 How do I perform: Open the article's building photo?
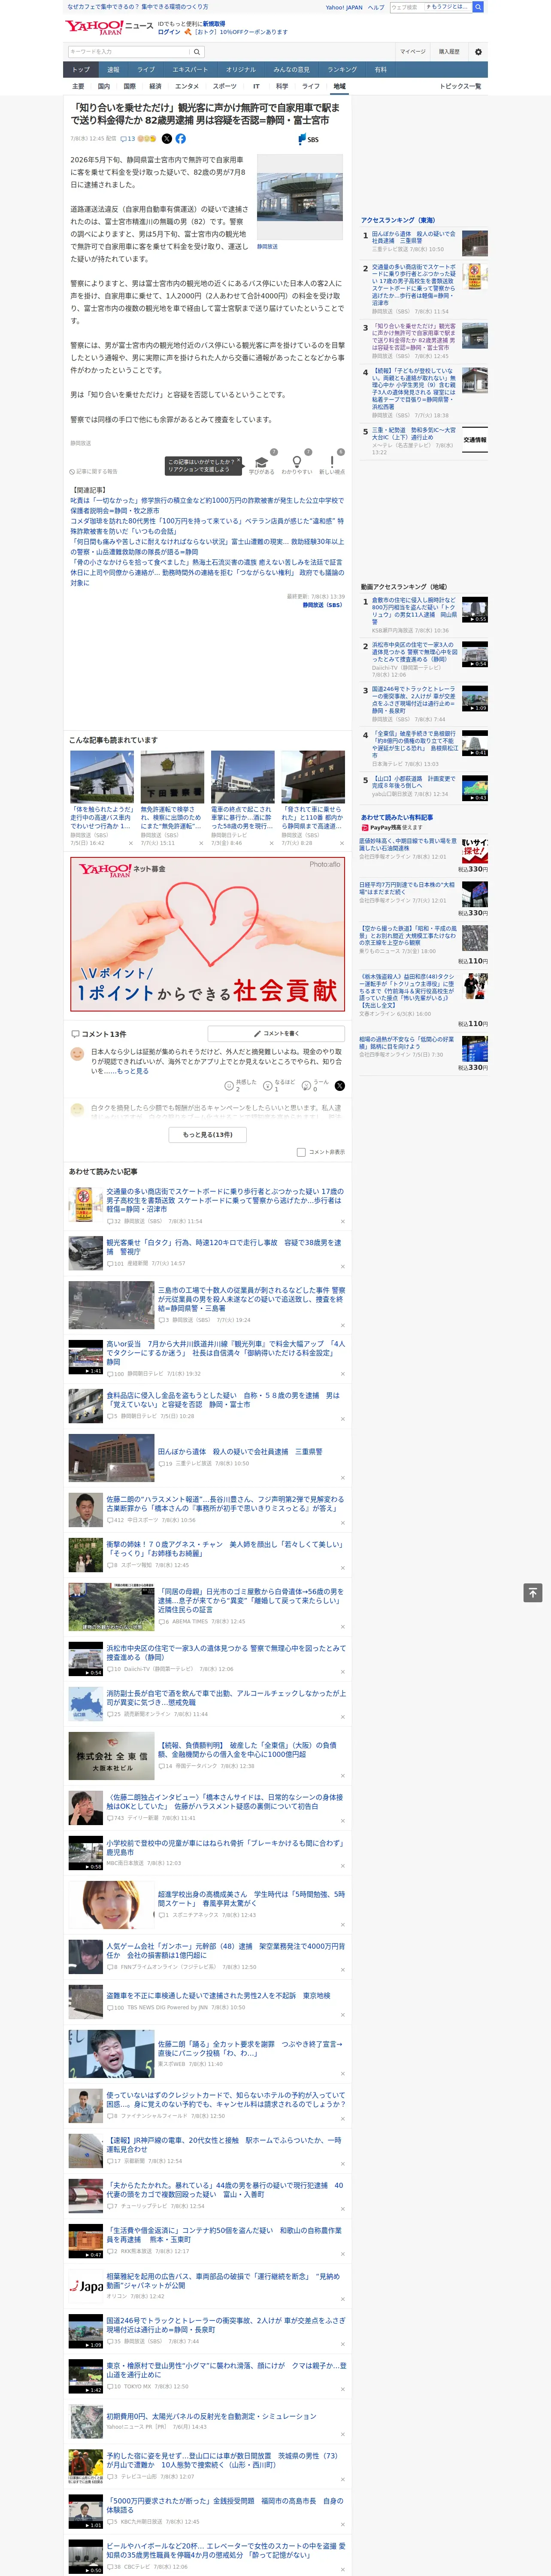point(299,196)
